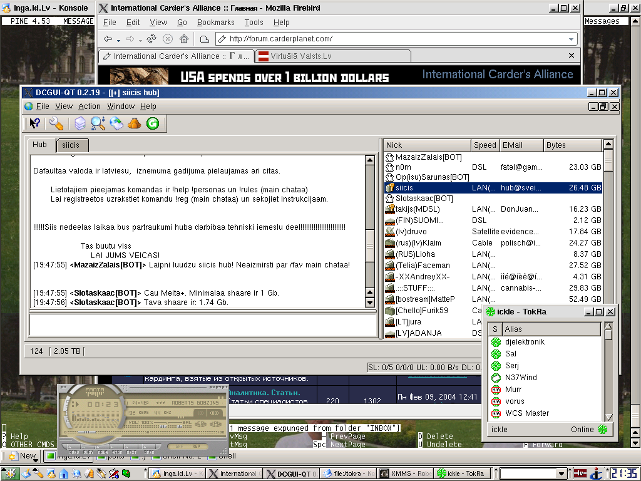Open DCGUI Action menu
Image resolution: width=641 pixels, height=481 pixels.
[x=89, y=106]
